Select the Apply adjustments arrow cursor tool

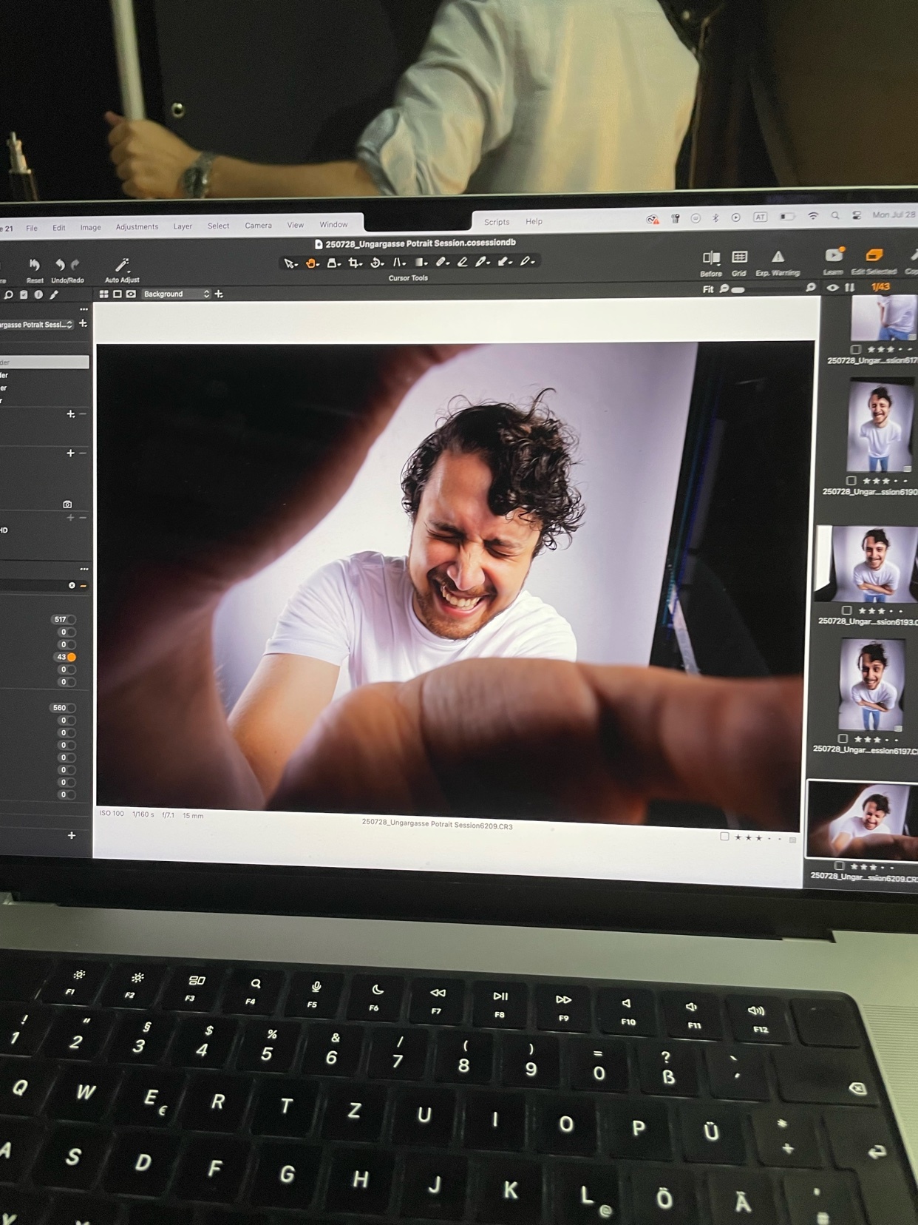point(504,261)
